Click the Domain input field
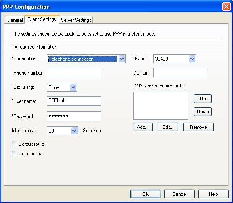Screen dimensions: 233x203 (180, 72)
